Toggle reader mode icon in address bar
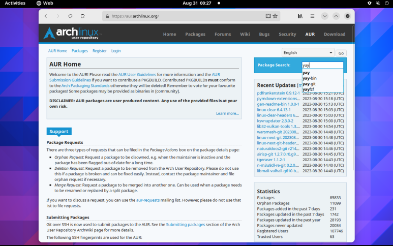Viewport: 393px width, 246px height. click(268, 16)
